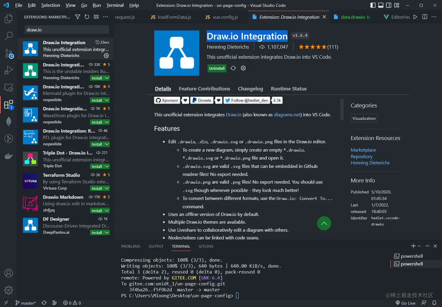Refresh the extensions list
442x307 pixels.
tap(87, 17)
